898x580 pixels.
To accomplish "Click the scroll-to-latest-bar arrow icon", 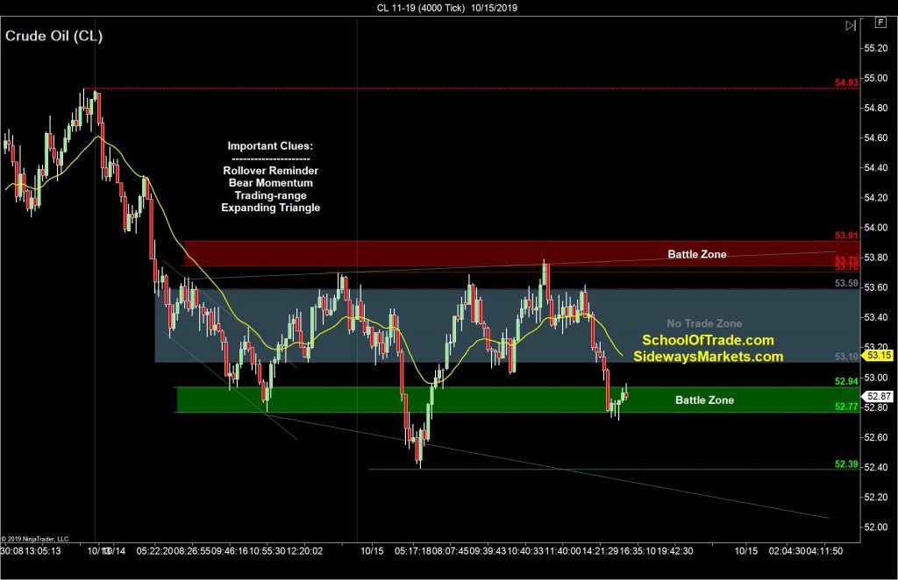I will 851,25.
